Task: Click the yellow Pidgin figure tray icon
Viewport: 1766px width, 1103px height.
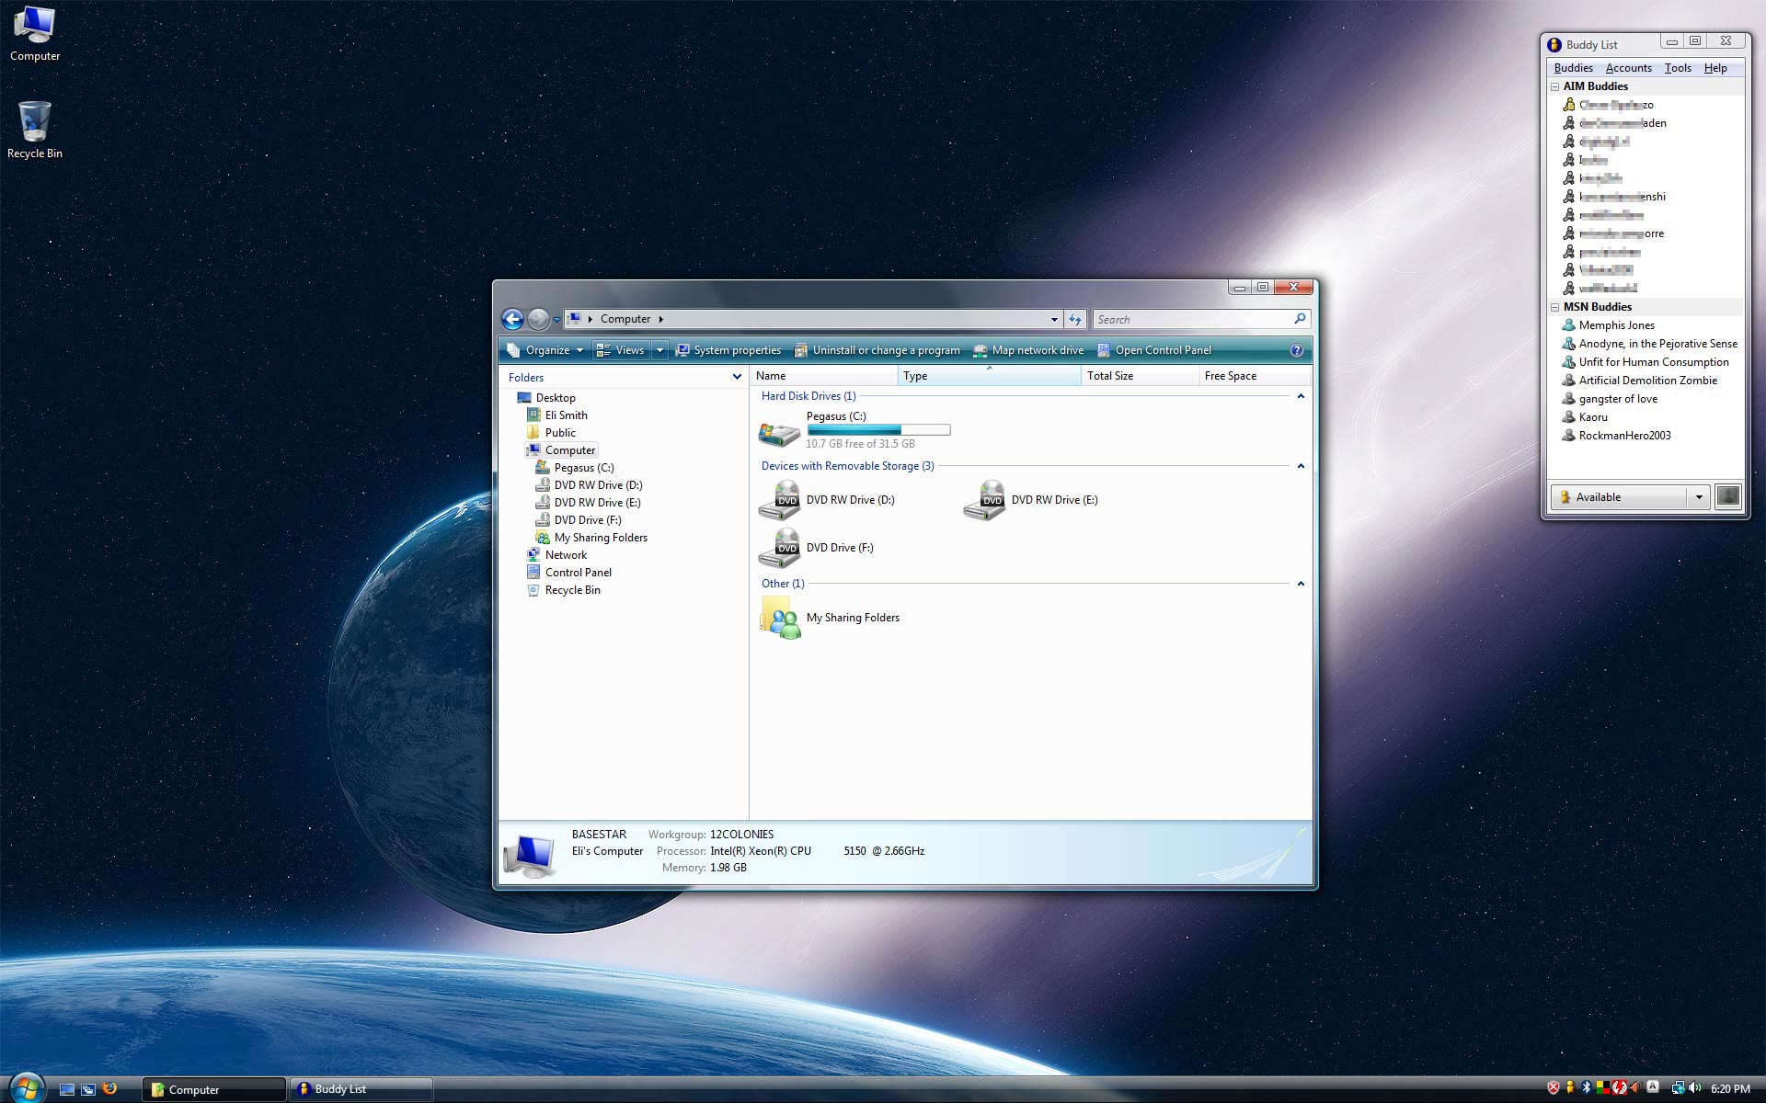Action: (x=1570, y=1088)
